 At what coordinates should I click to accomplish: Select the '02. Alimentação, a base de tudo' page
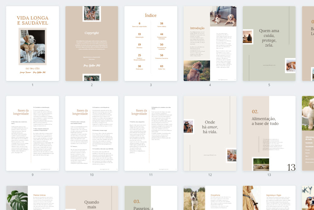click(x=269, y=133)
